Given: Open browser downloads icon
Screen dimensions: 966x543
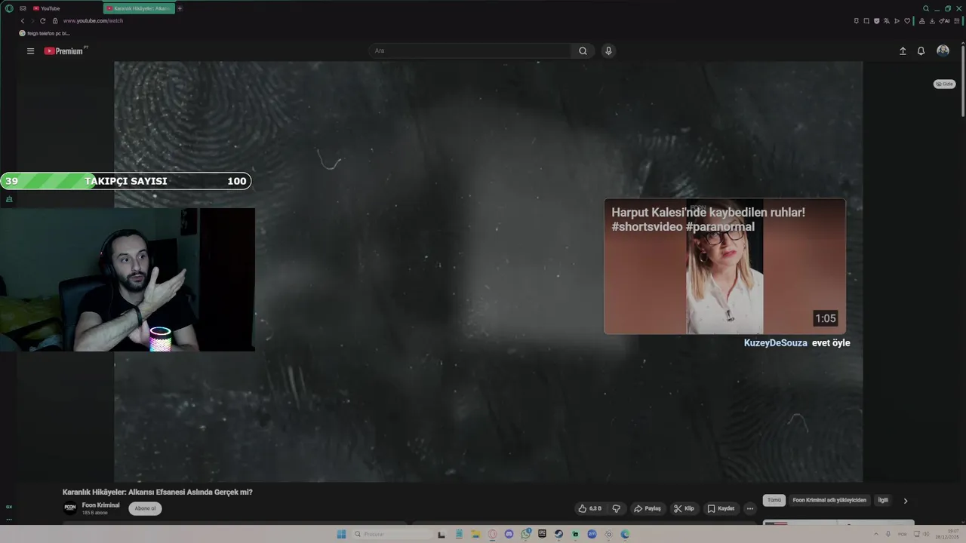Looking at the screenshot, I should pyautogui.click(x=932, y=20).
